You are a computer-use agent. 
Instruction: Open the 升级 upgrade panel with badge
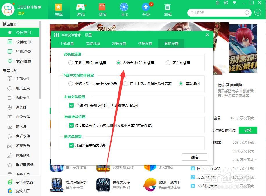pos(146,9)
